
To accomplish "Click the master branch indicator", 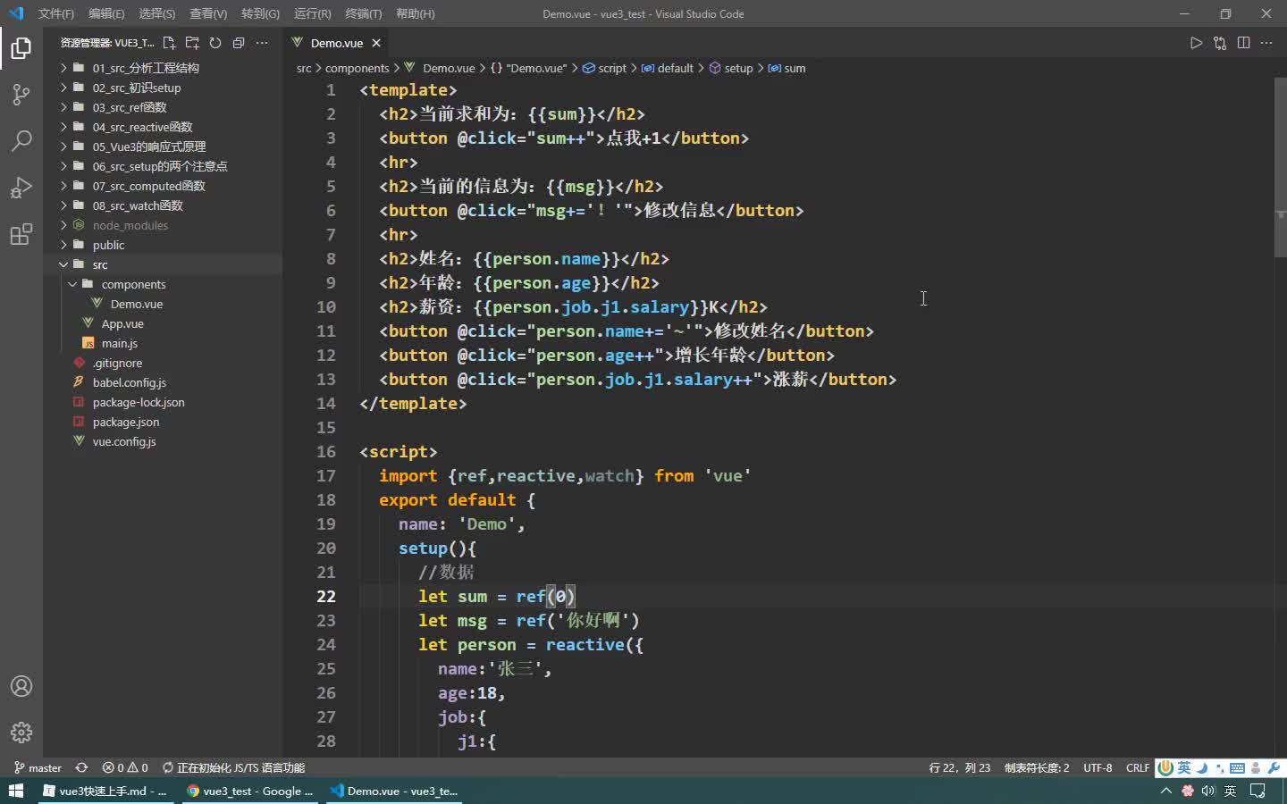I will click(x=38, y=767).
